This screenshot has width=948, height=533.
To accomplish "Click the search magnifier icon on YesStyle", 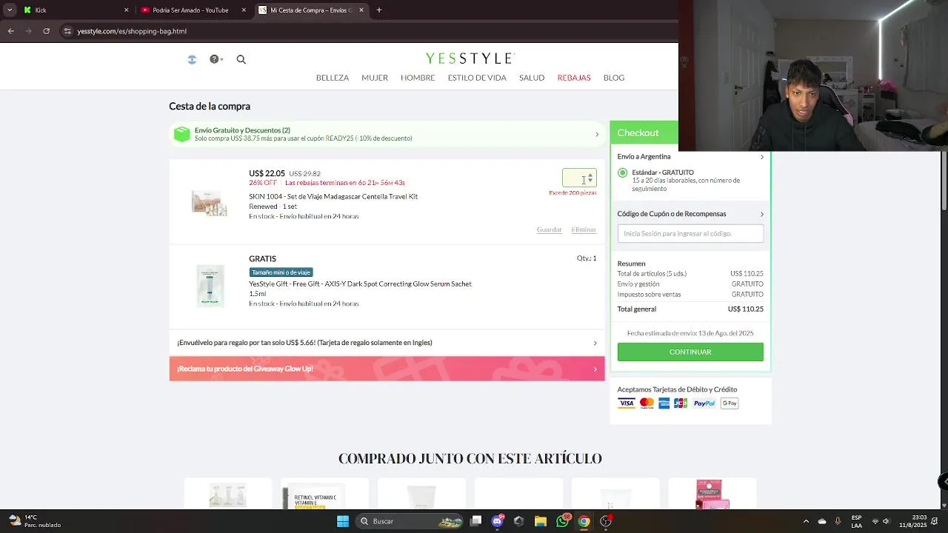I will [x=241, y=59].
